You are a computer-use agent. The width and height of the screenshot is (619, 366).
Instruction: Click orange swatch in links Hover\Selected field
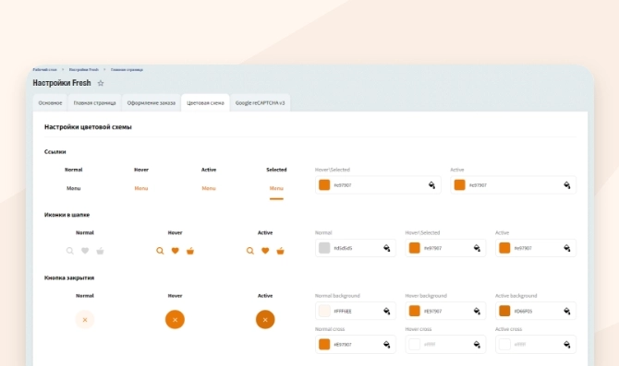coord(324,184)
